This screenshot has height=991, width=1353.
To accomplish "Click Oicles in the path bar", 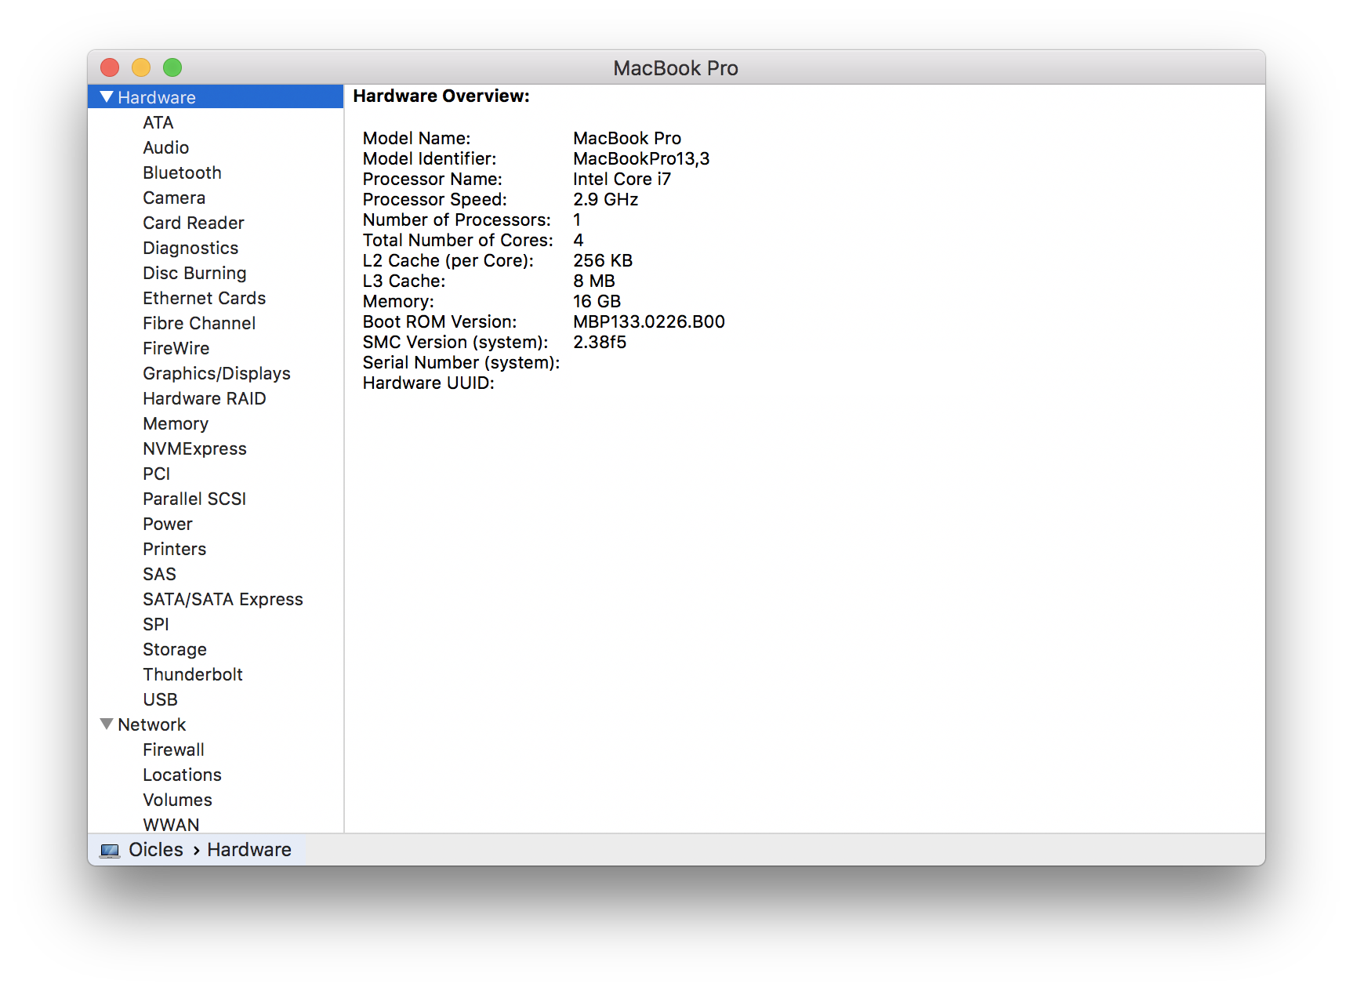I will pyautogui.click(x=156, y=850).
